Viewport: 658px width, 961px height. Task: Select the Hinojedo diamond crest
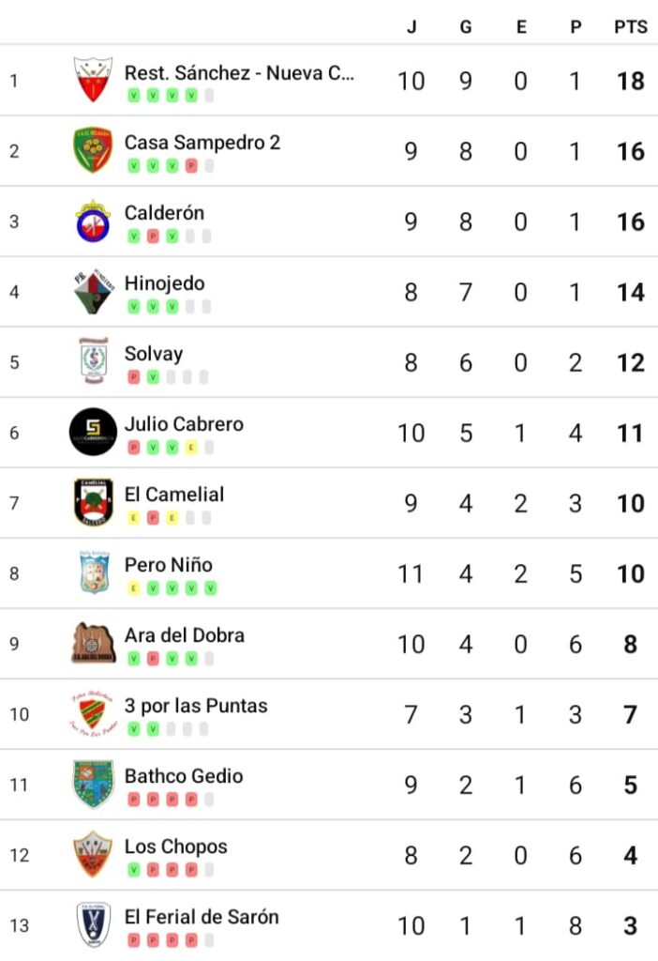point(93,291)
